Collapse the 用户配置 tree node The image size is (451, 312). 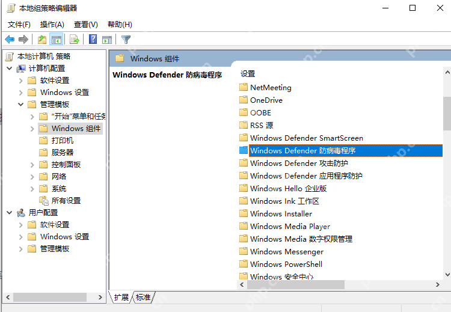coord(10,213)
